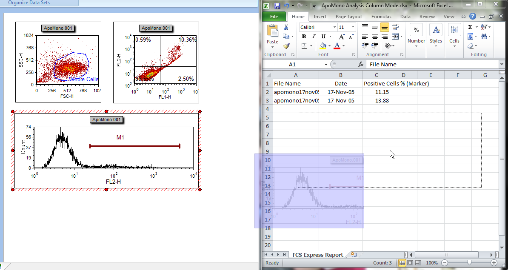The width and height of the screenshot is (508, 270).
Task: Open the font size 11 dropdown
Action: pos(353,27)
